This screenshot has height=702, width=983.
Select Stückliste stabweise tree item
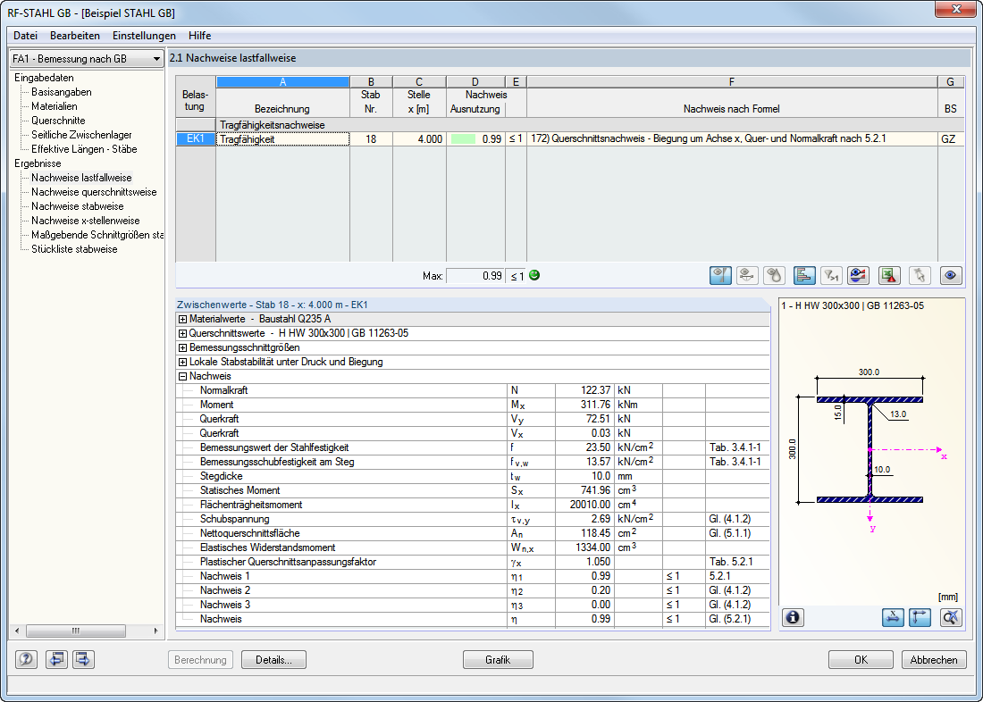pyautogui.click(x=74, y=249)
